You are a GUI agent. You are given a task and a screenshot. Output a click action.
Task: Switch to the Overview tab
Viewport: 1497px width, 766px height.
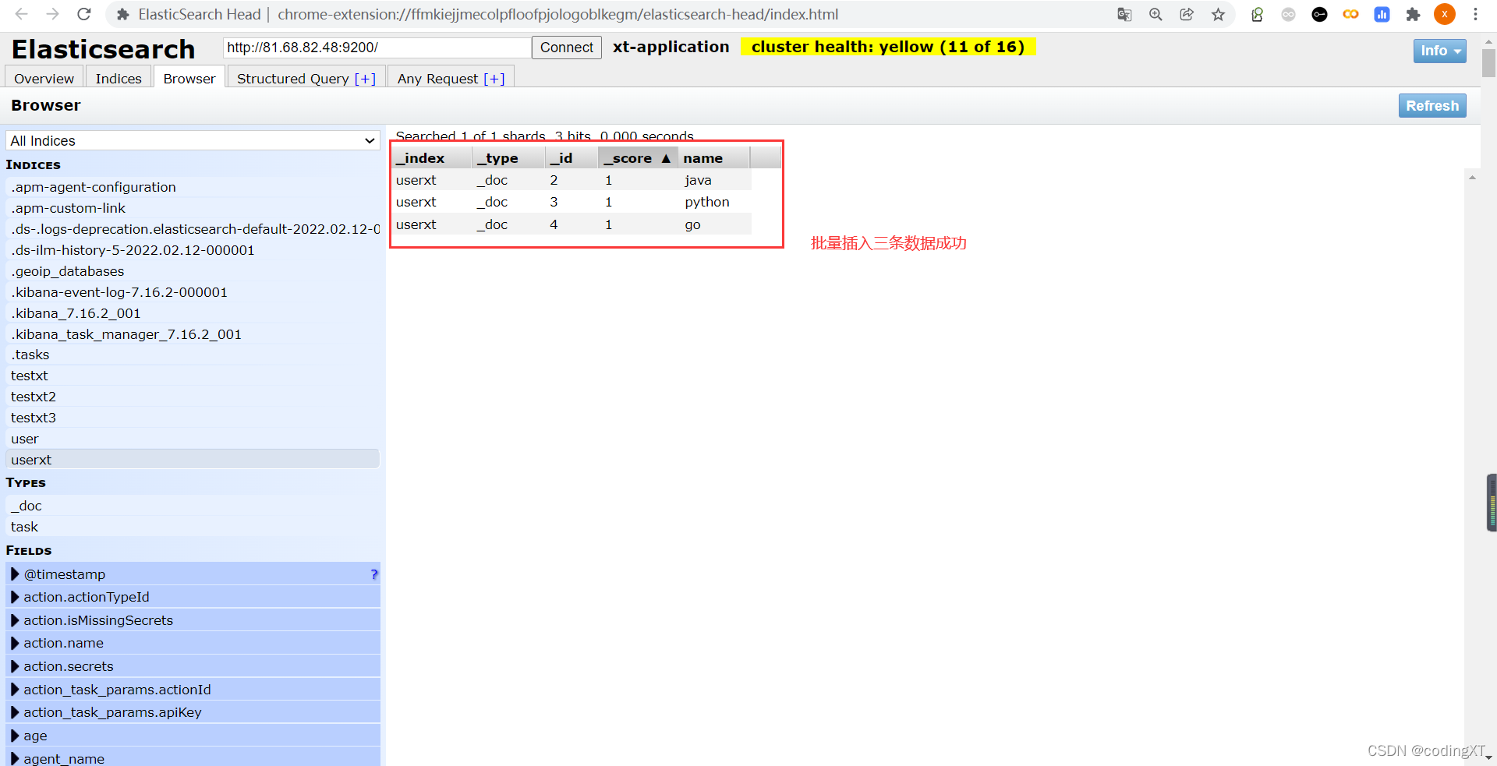[44, 78]
